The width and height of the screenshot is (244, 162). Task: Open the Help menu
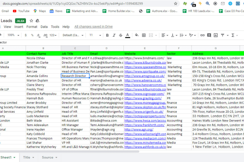[66, 27]
